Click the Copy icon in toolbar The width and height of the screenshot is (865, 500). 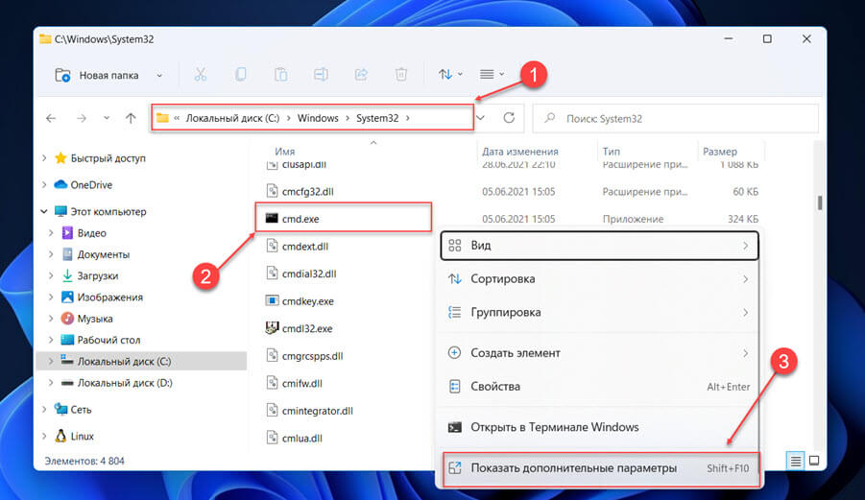click(241, 75)
